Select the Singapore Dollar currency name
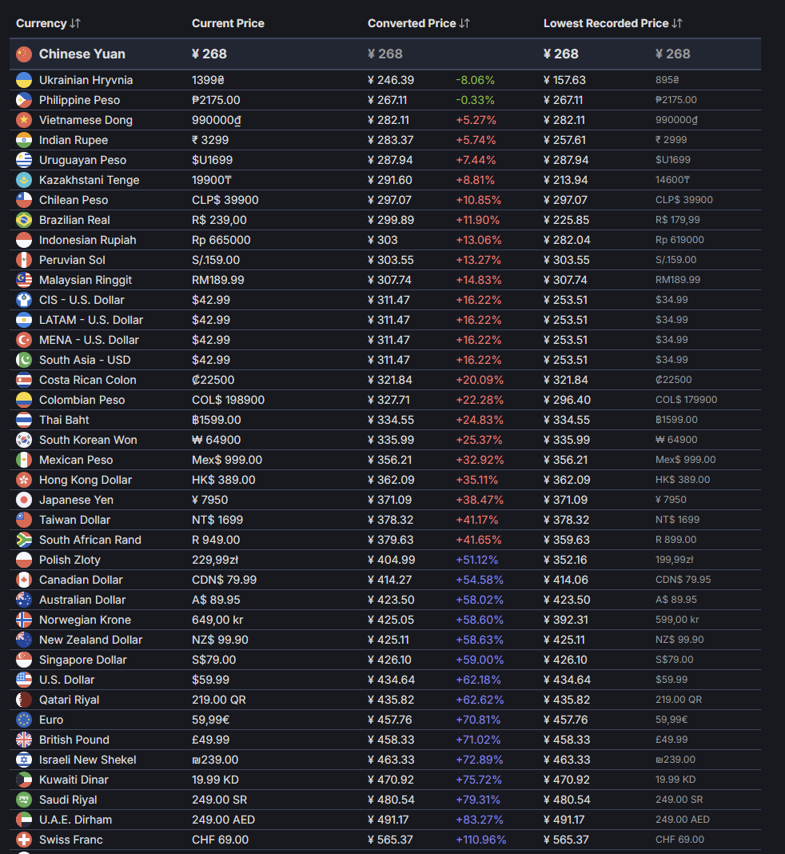Image resolution: width=785 pixels, height=854 pixels. [x=83, y=660]
